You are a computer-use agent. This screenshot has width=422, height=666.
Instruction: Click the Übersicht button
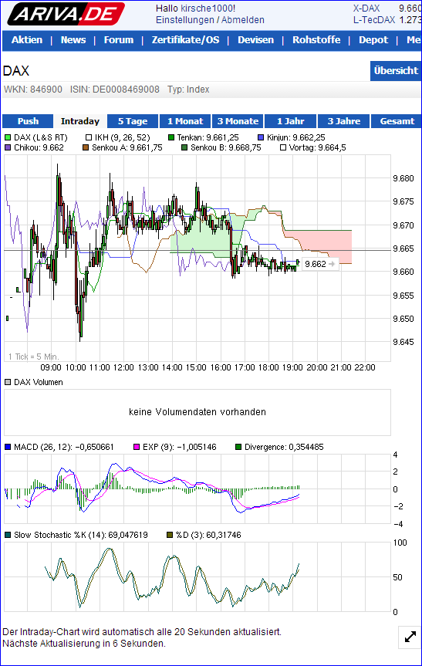396,70
